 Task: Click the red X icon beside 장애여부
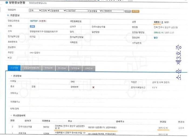pyautogui.click(x=93, y=87)
